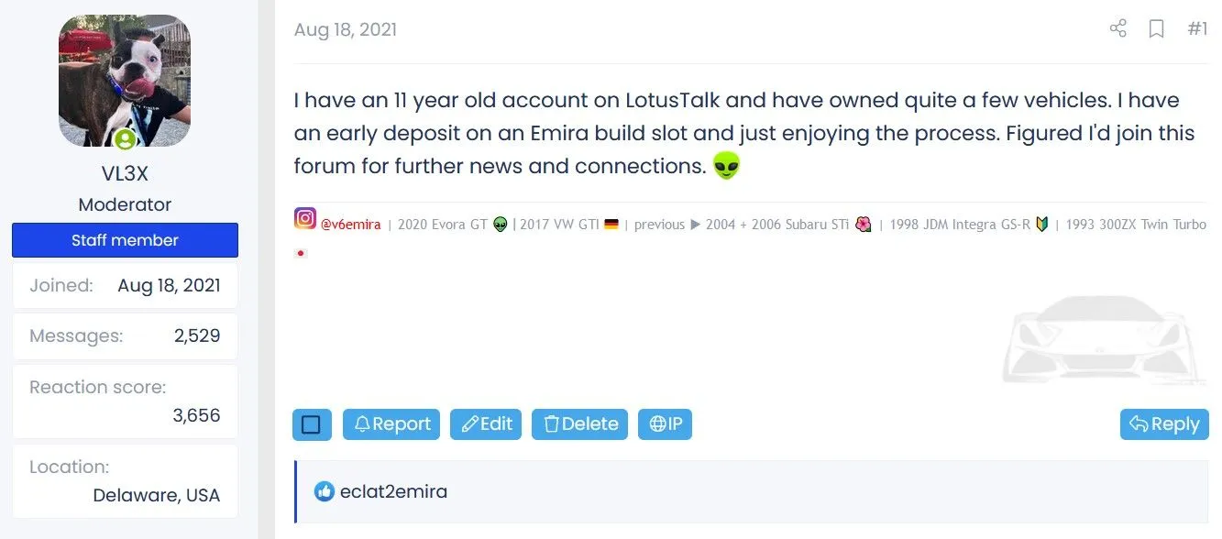Delete the post
This screenshot has width=1222, height=539.
click(x=579, y=424)
